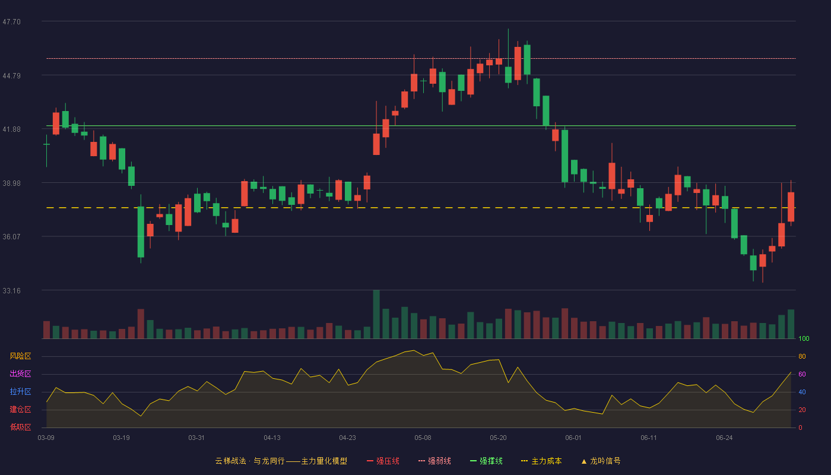Click the tallest volume bar in volume panel

pos(376,314)
